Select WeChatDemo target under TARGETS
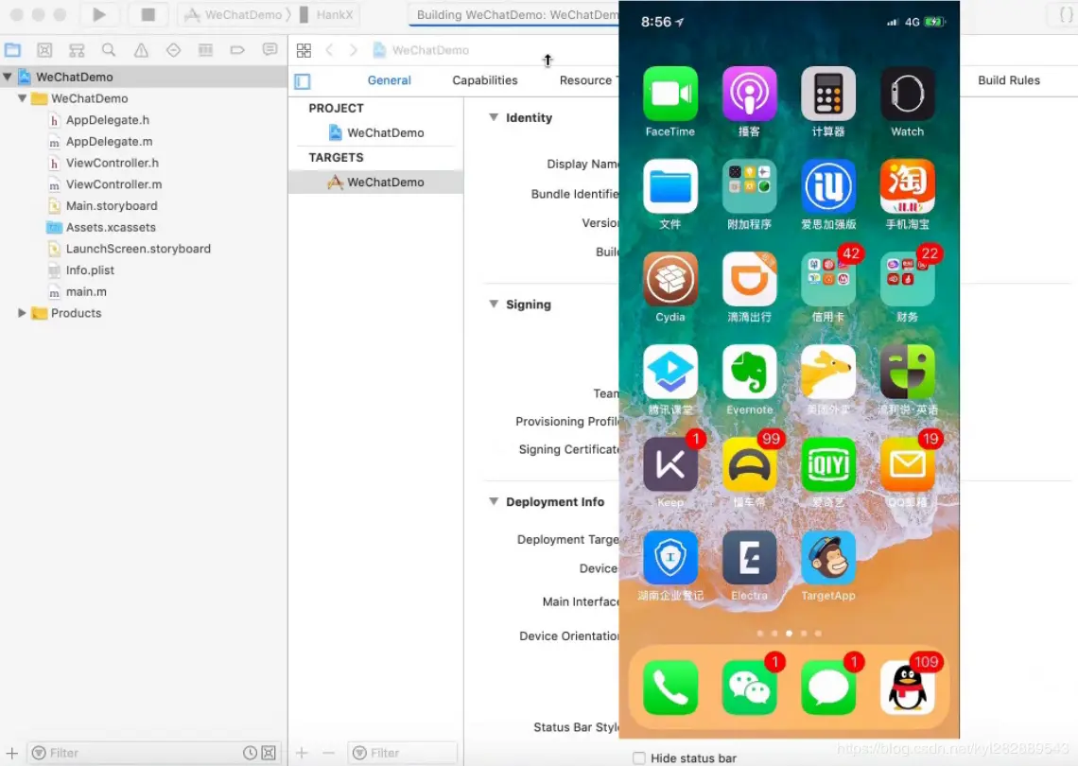Image resolution: width=1078 pixels, height=766 pixels. pyautogui.click(x=376, y=183)
